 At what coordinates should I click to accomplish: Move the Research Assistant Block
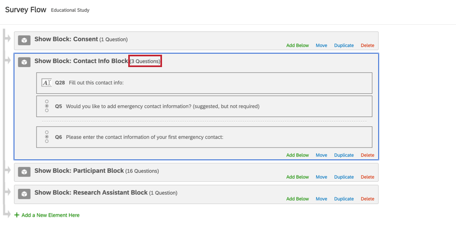coord(321,199)
